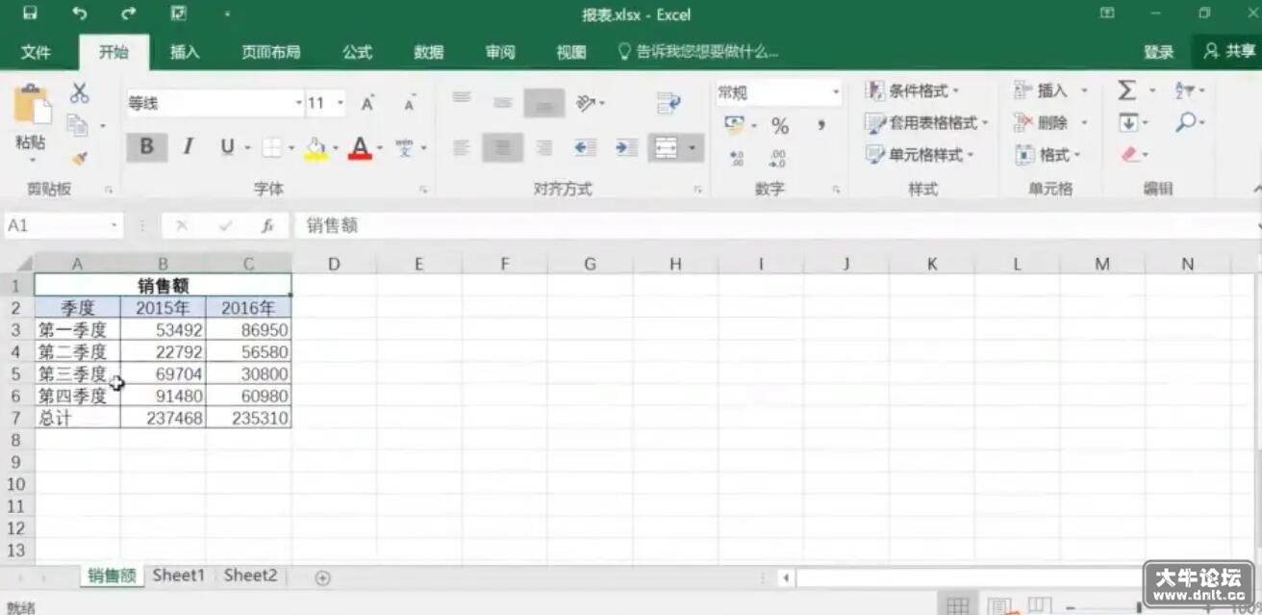Decrease indent of cell contents

tap(585, 147)
